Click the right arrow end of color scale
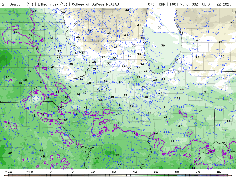This screenshot has height=177, width=236. (x=230, y=175)
